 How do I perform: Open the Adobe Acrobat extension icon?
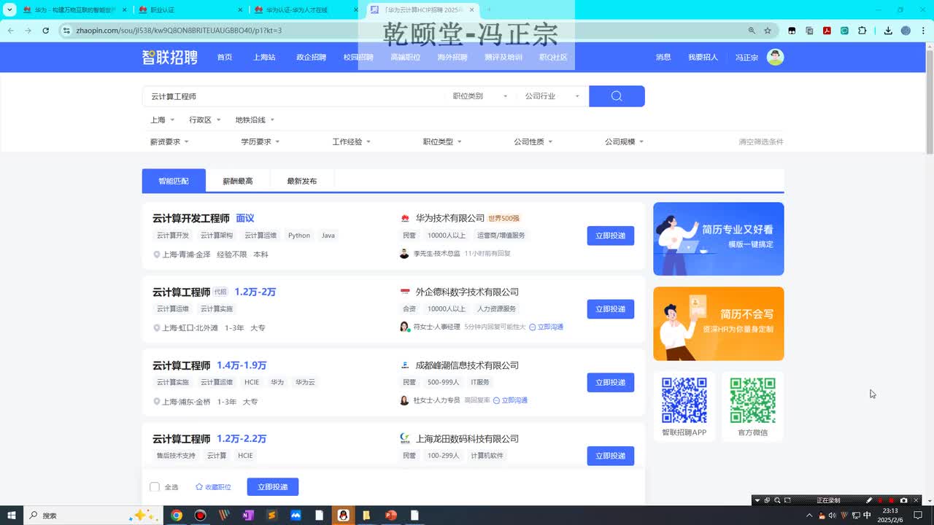pyautogui.click(x=827, y=31)
